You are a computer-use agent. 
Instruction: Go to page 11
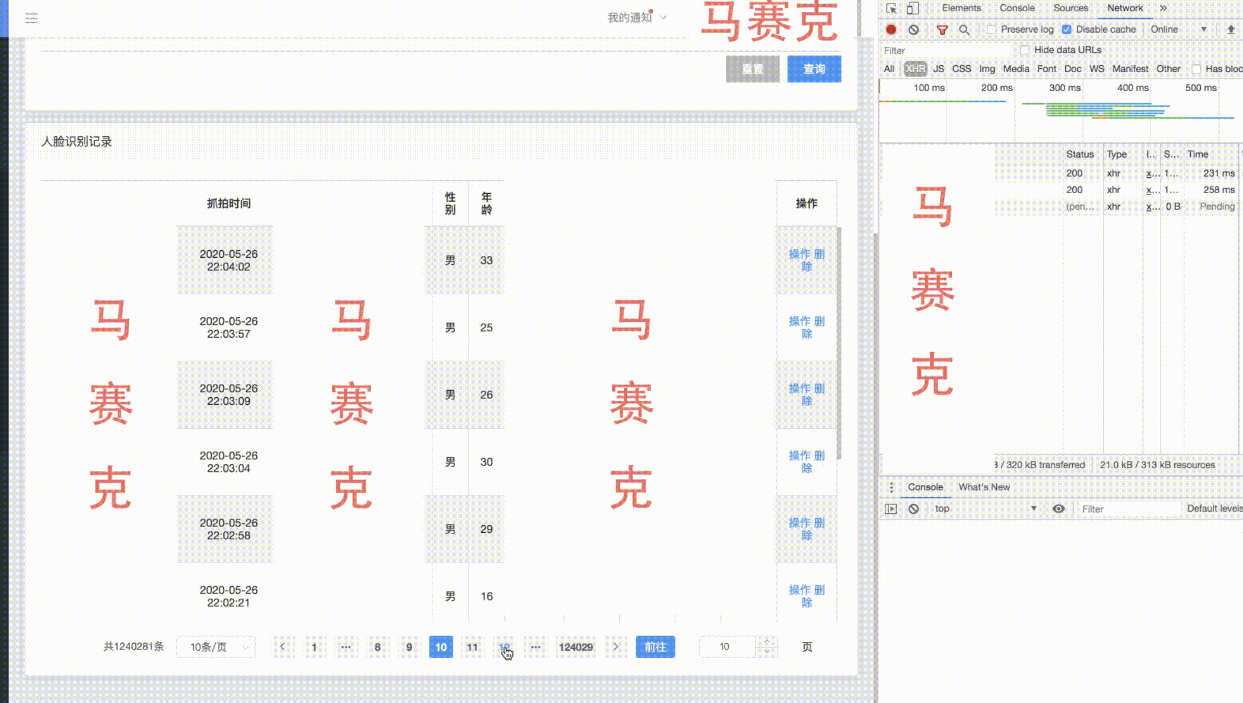click(472, 647)
